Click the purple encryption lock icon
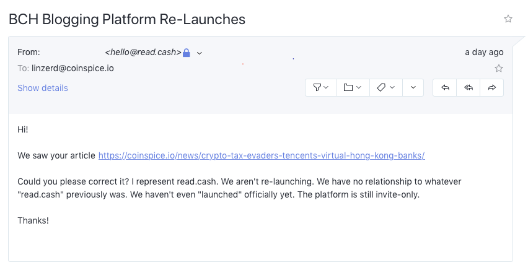Screen dimensions: 528x270 click(186, 53)
